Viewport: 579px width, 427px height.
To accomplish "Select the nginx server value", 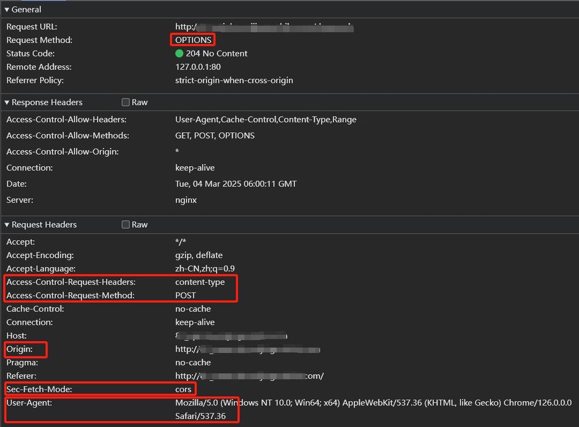I will [x=186, y=200].
